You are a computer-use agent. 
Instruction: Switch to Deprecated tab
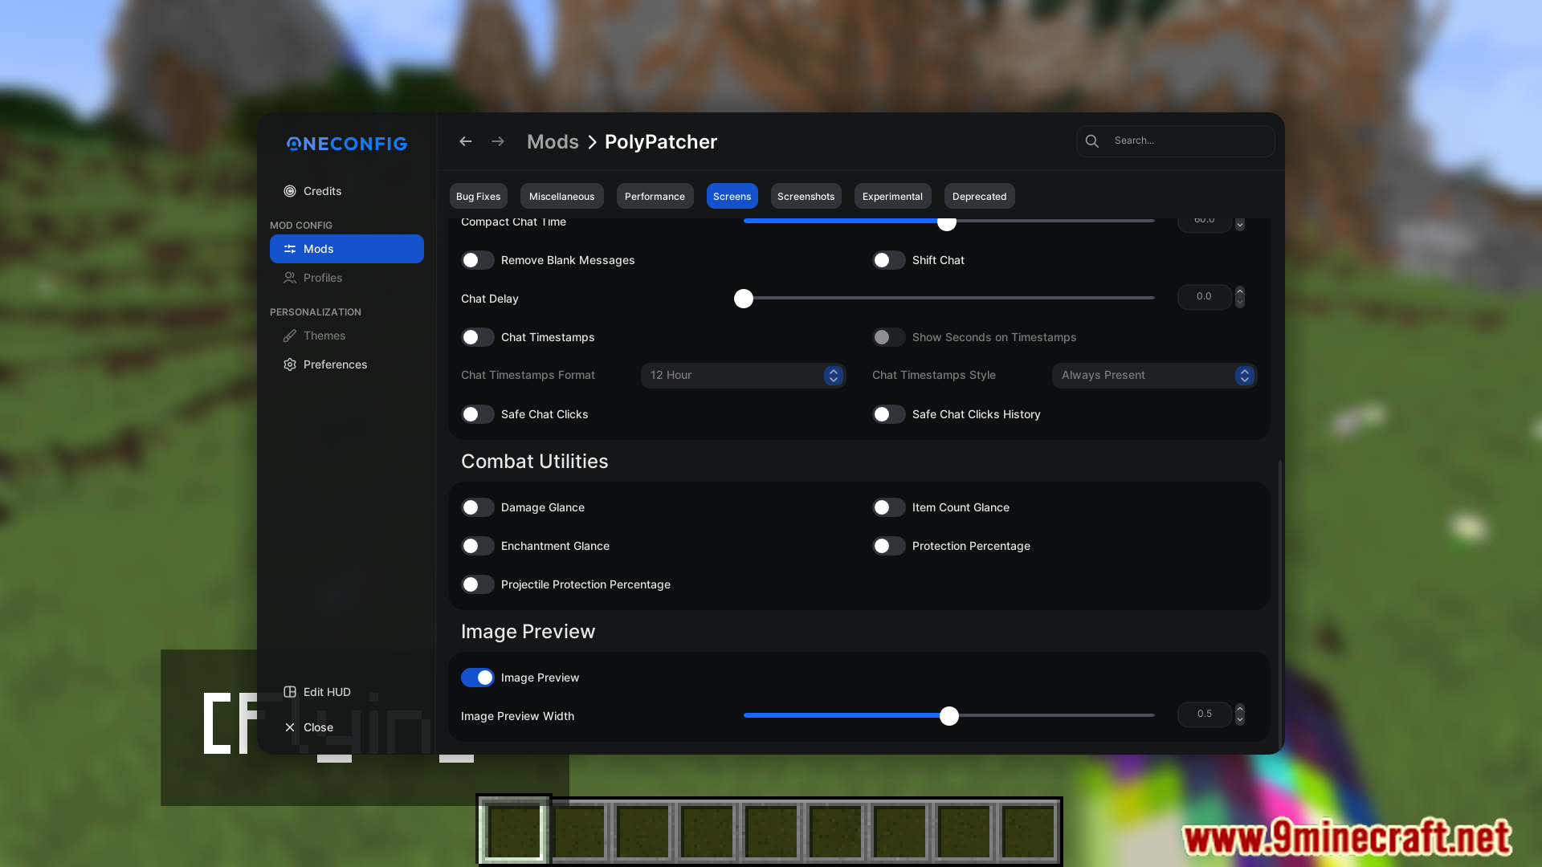coord(979,196)
